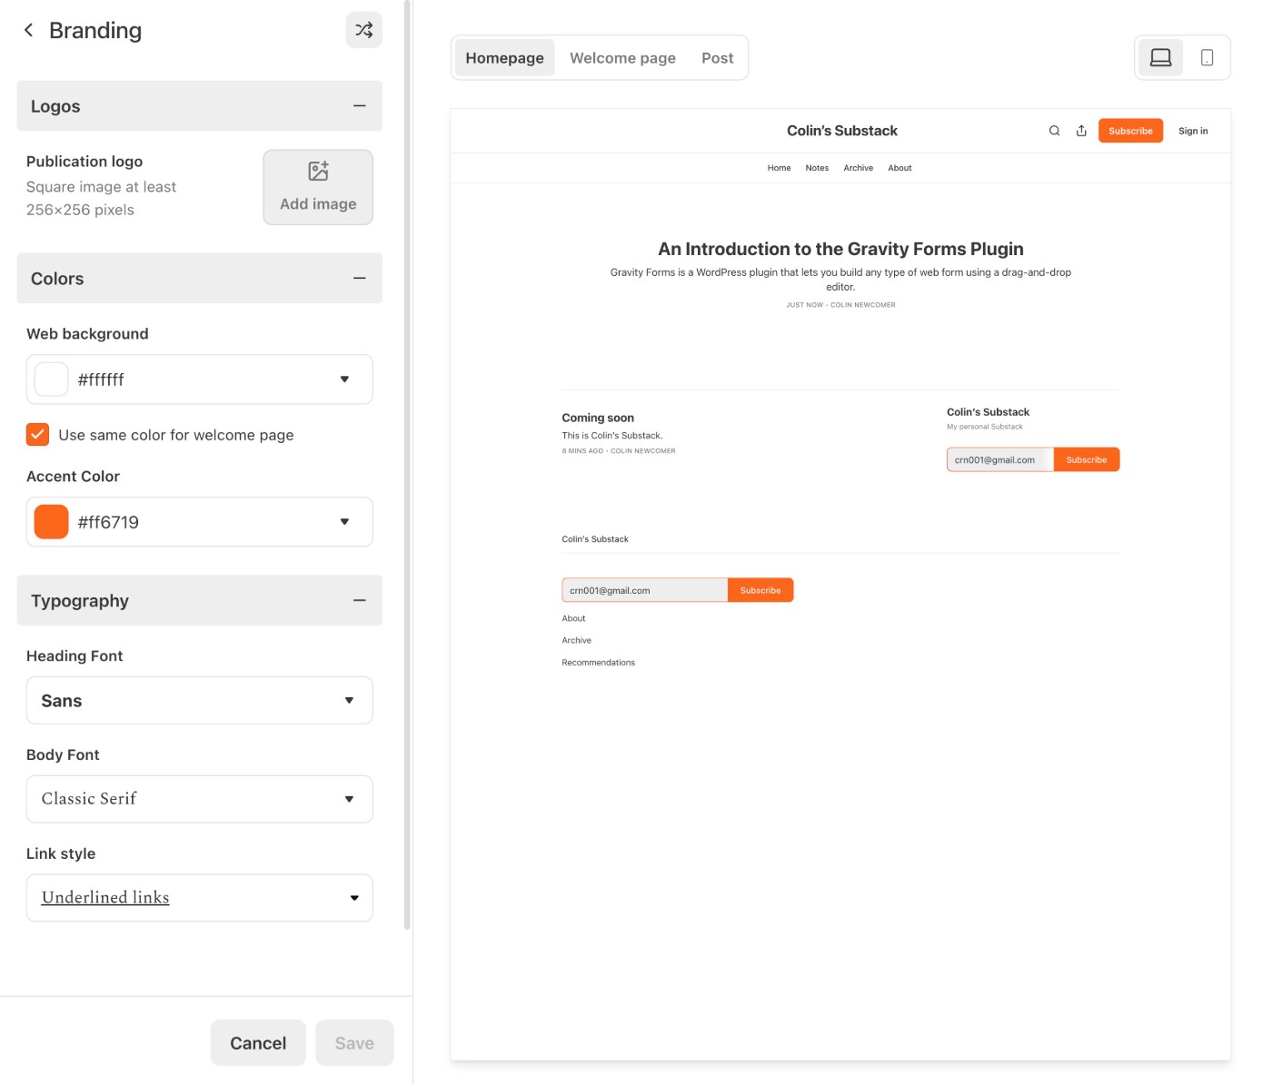1272x1084 pixels.
Task: Collapse the Typography section
Action: pos(360,600)
